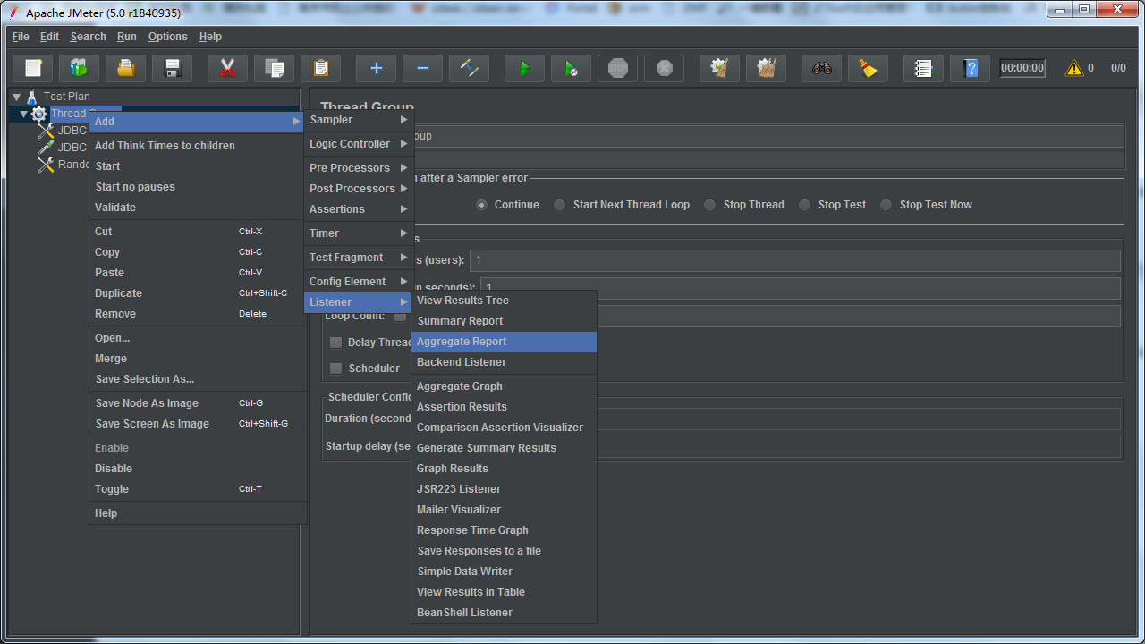Collapse the Thread Group tree node arrow
The image size is (1145, 644).
tap(24, 114)
